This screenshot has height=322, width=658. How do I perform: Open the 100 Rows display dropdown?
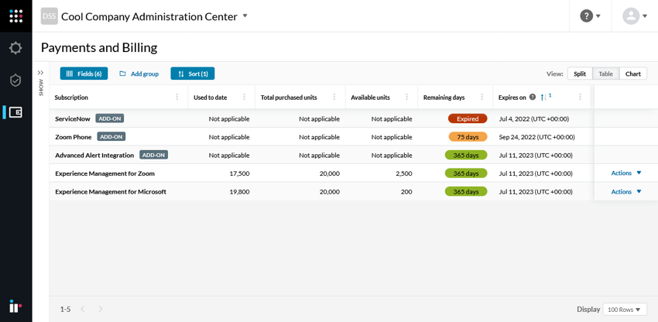point(625,310)
